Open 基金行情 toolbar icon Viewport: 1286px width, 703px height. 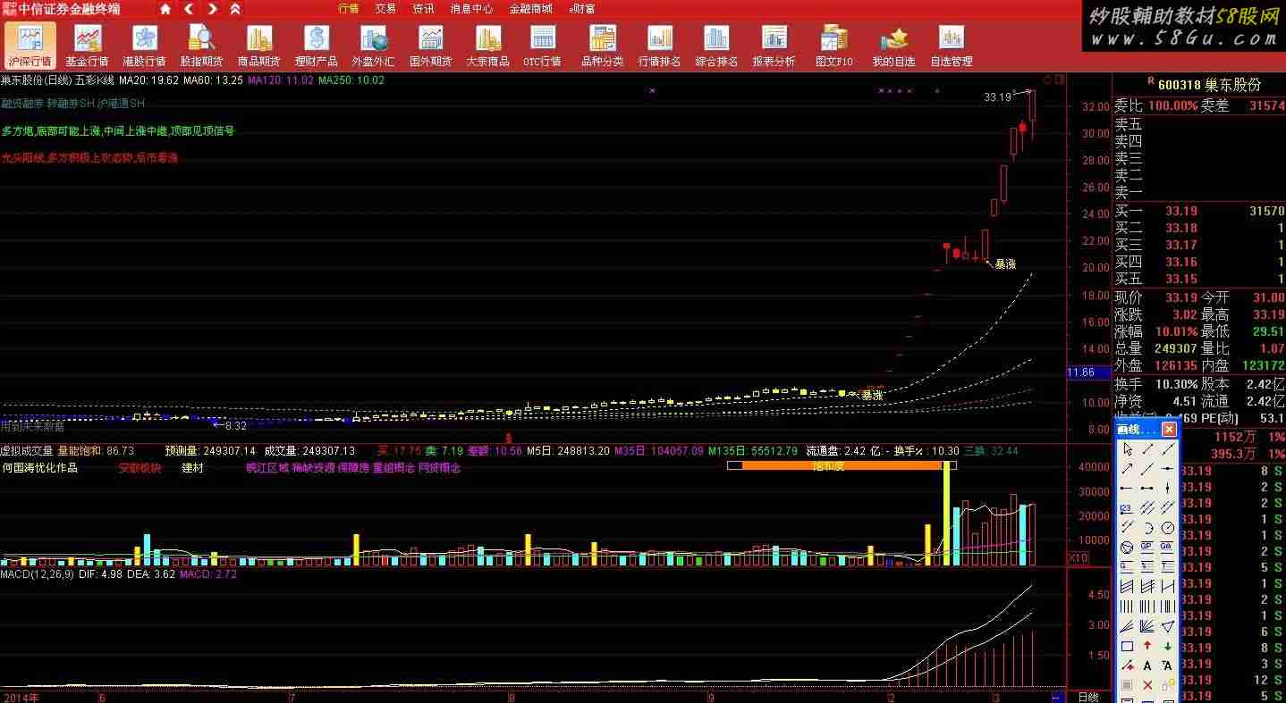[87, 46]
